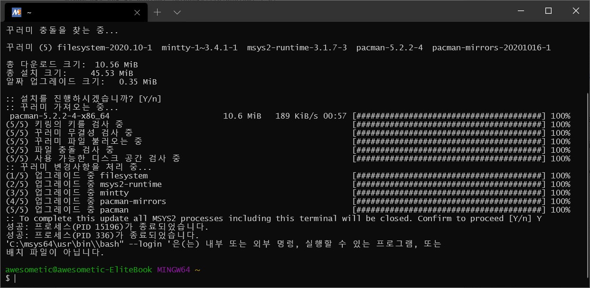Viewport: 590px width, 288px height.
Task: Click the progress bar for mintty upgrade
Action: tap(449, 193)
